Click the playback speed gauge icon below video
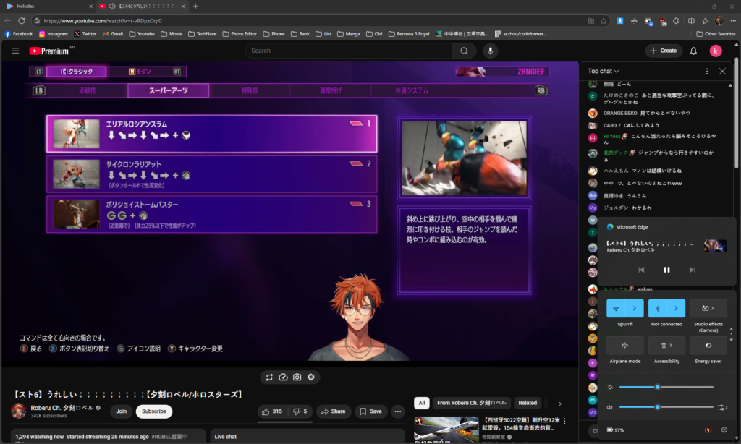 click(x=283, y=377)
